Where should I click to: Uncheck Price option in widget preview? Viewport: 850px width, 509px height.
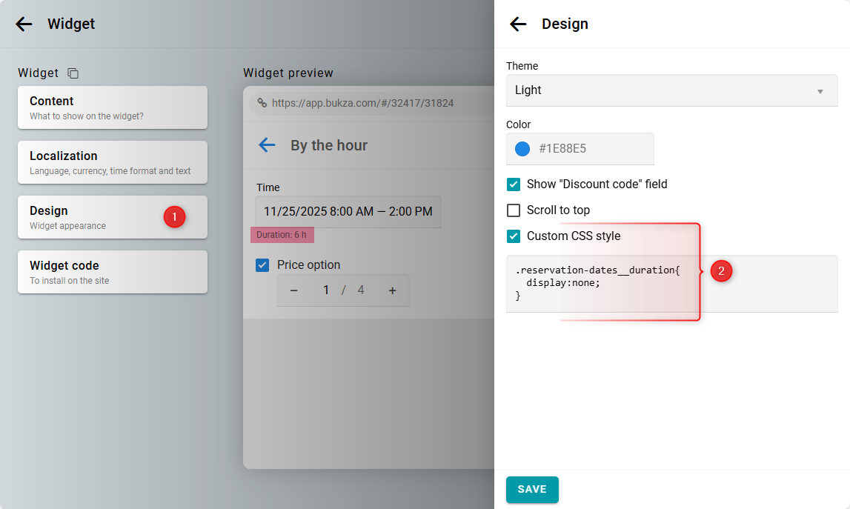point(262,265)
